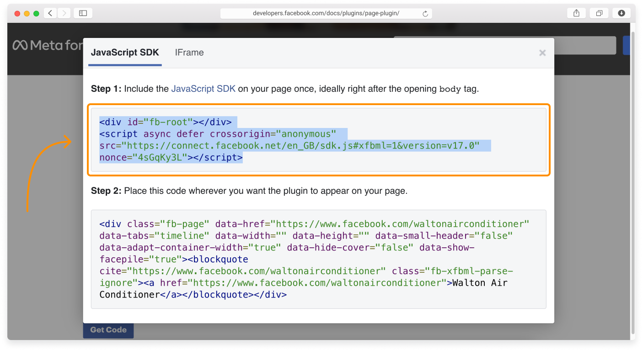Image resolution: width=643 pixels, height=351 pixels.
Task: Click the data-adapt-container-width attribute text
Action: (x=190, y=248)
